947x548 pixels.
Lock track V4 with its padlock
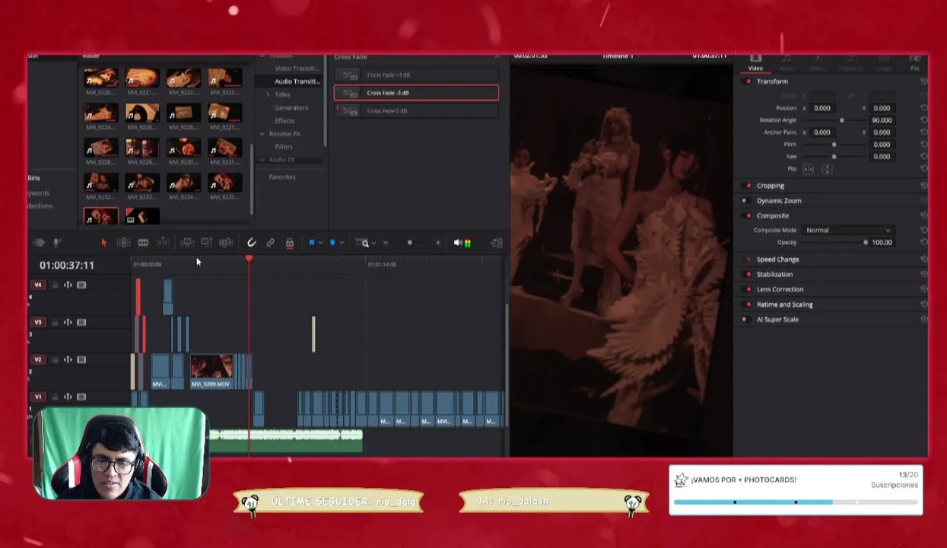coord(55,285)
